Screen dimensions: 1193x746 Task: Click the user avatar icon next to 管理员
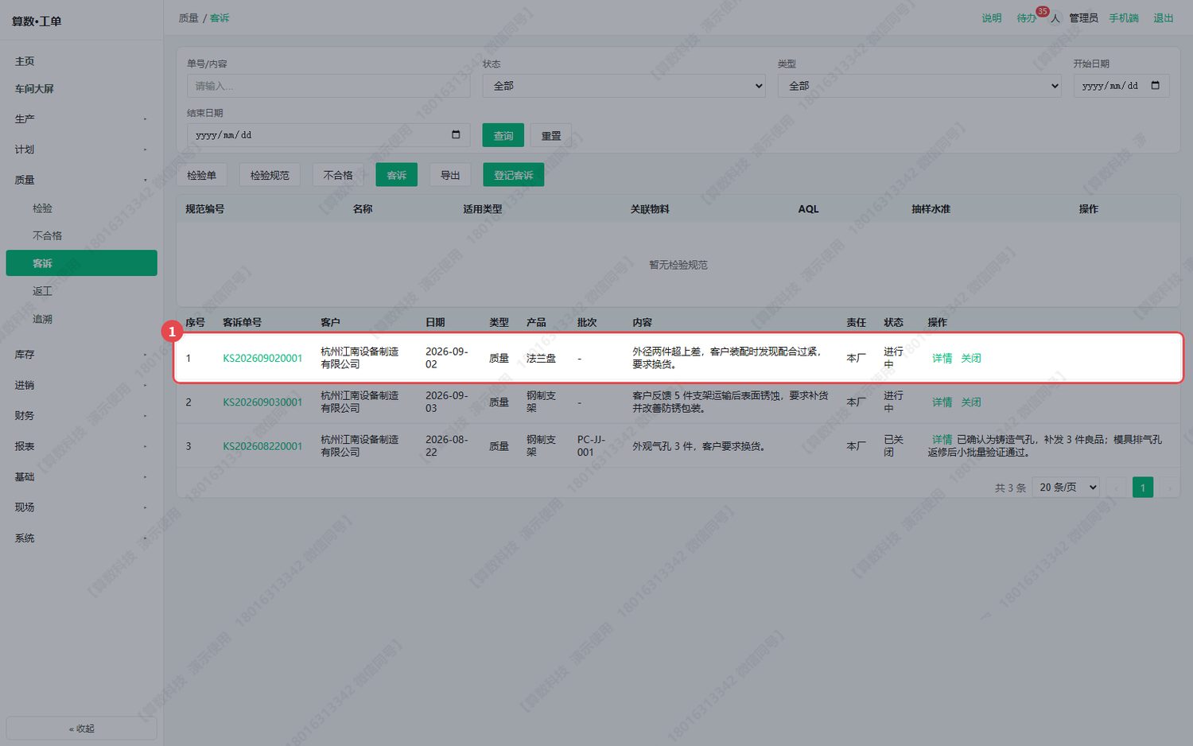pyautogui.click(x=1055, y=18)
